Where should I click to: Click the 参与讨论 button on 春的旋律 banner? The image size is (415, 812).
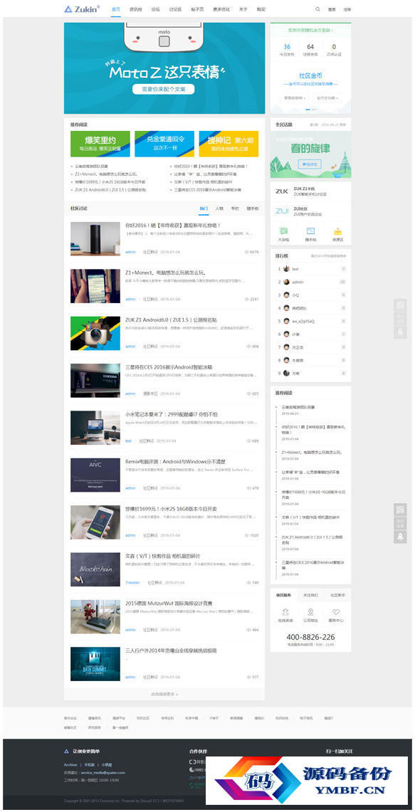[310, 164]
